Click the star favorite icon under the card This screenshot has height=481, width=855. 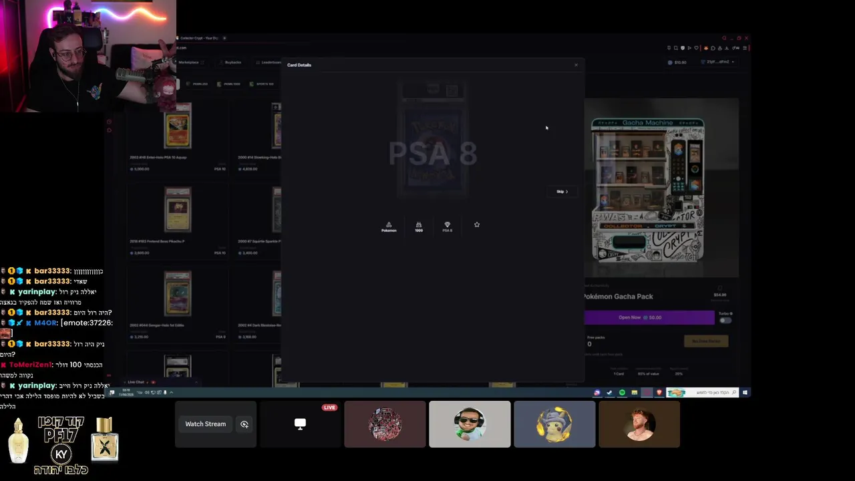point(477,224)
